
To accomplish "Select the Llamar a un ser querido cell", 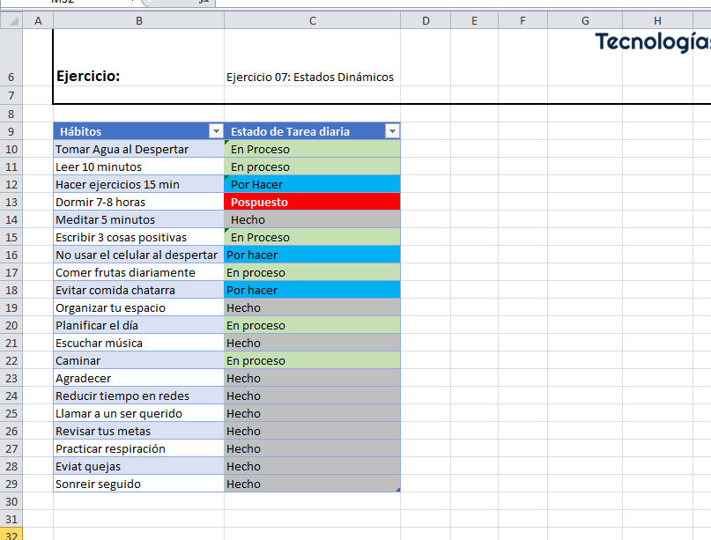I will (138, 413).
